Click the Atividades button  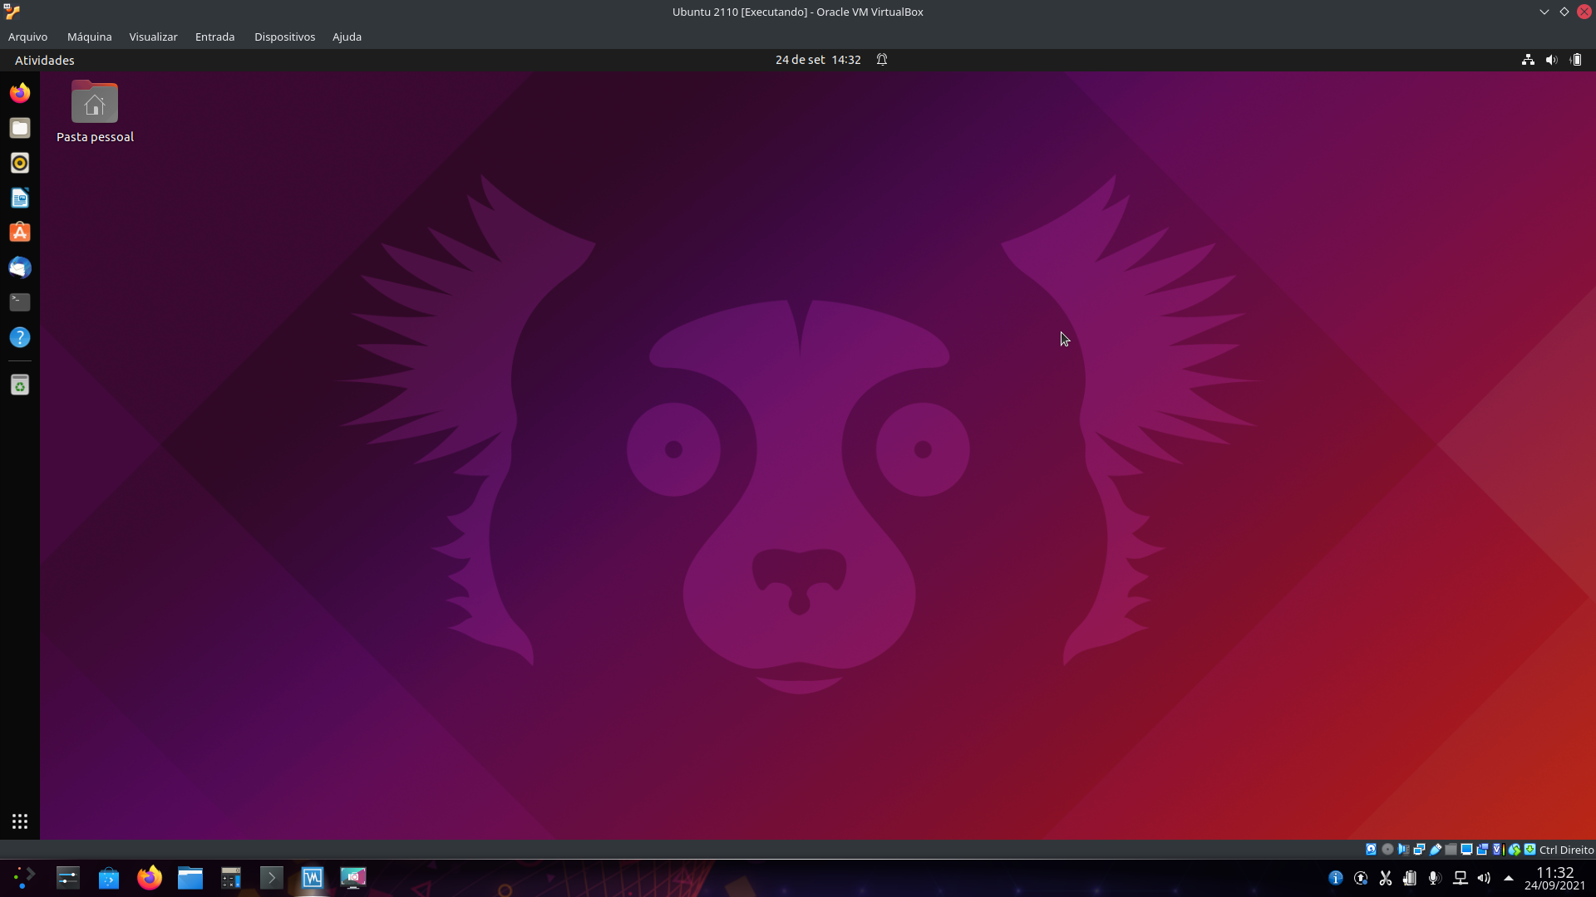point(45,60)
